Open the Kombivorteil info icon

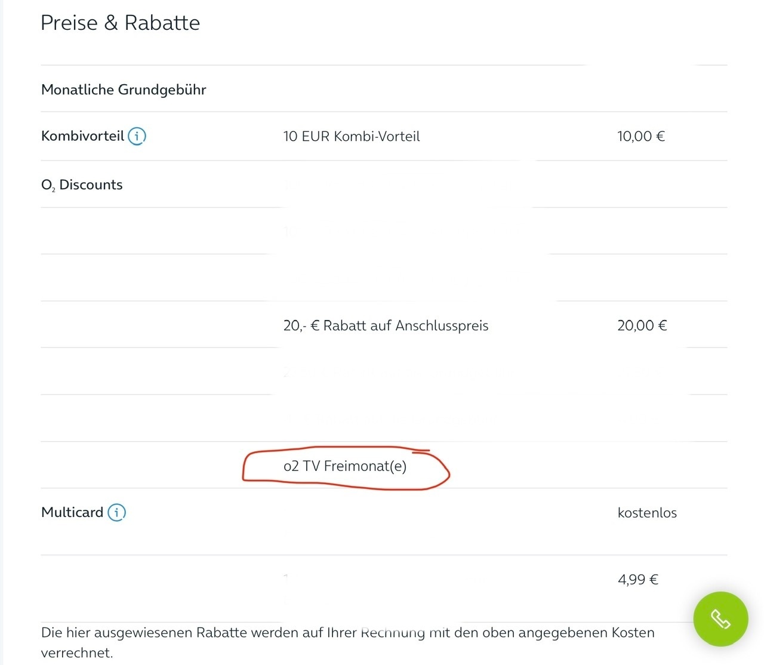pos(137,136)
